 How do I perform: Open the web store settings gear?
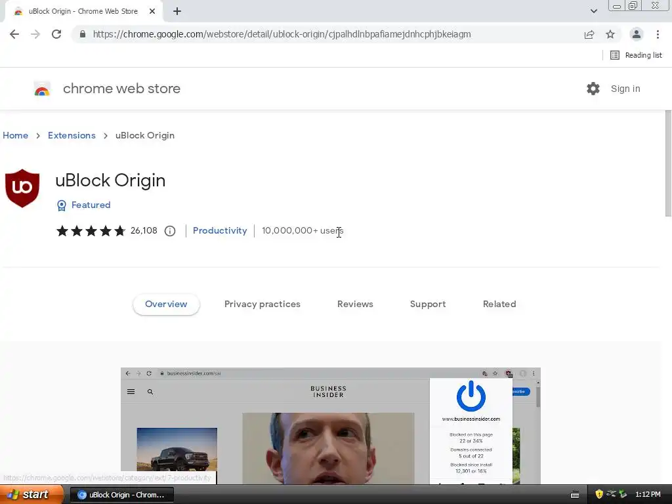click(x=593, y=89)
